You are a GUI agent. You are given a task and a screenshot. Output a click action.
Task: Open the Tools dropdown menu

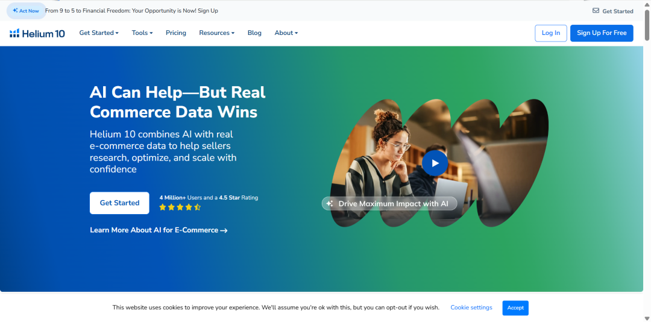[142, 33]
